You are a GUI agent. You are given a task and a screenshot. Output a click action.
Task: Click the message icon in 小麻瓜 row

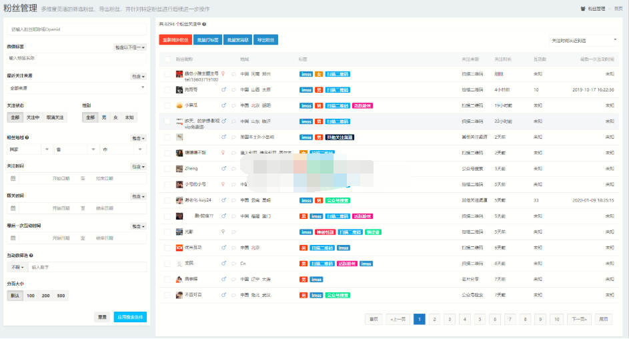click(x=234, y=105)
